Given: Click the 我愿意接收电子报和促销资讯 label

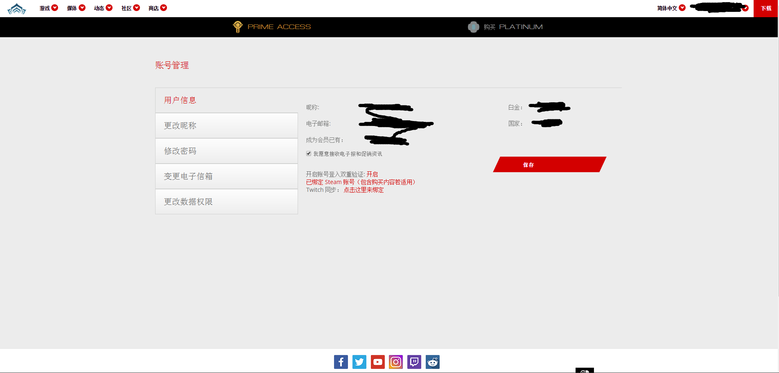Looking at the screenshot, I should pyautogui.click(x=348, y=154).
